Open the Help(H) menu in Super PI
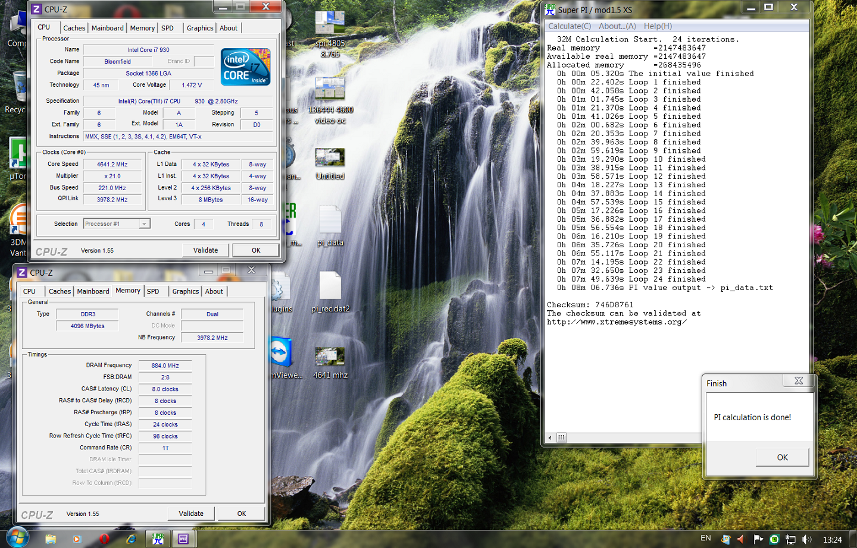 [x=658, y=26]
